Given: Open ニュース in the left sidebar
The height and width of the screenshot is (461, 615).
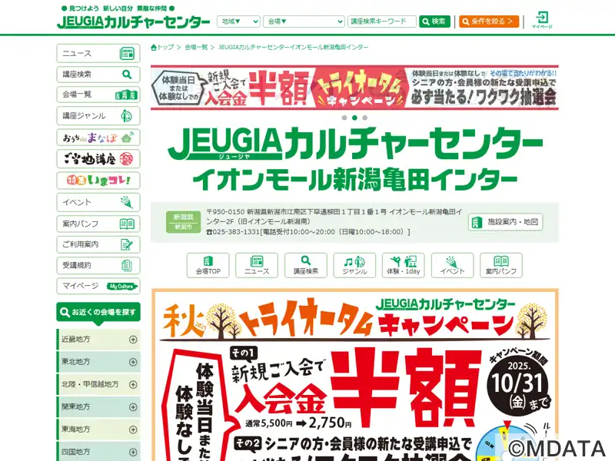Looking at the screenshot, I should pos(98,53).
